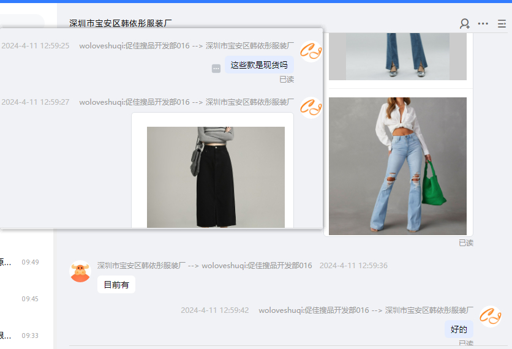Click the sender avatar beside 好的 message
This screenshot has width=512, height=349.
[x=490, y=317]
